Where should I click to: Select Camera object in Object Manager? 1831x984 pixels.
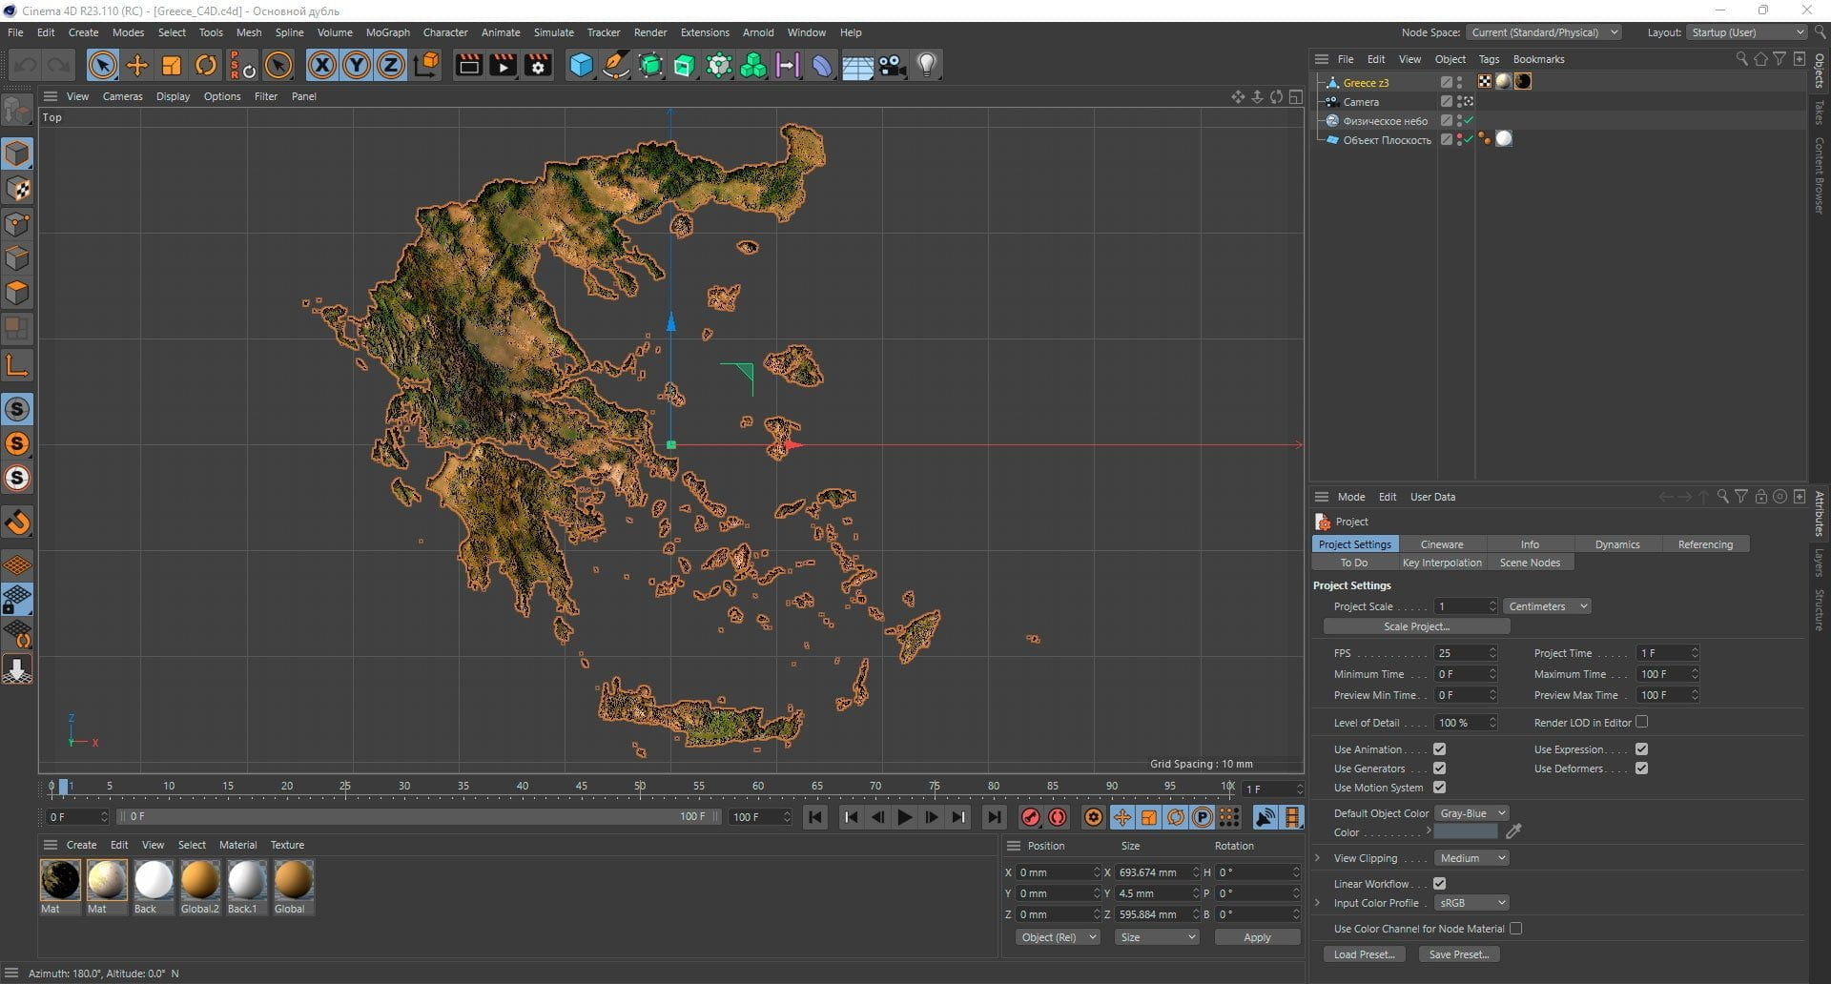[x=1361, y=102]
